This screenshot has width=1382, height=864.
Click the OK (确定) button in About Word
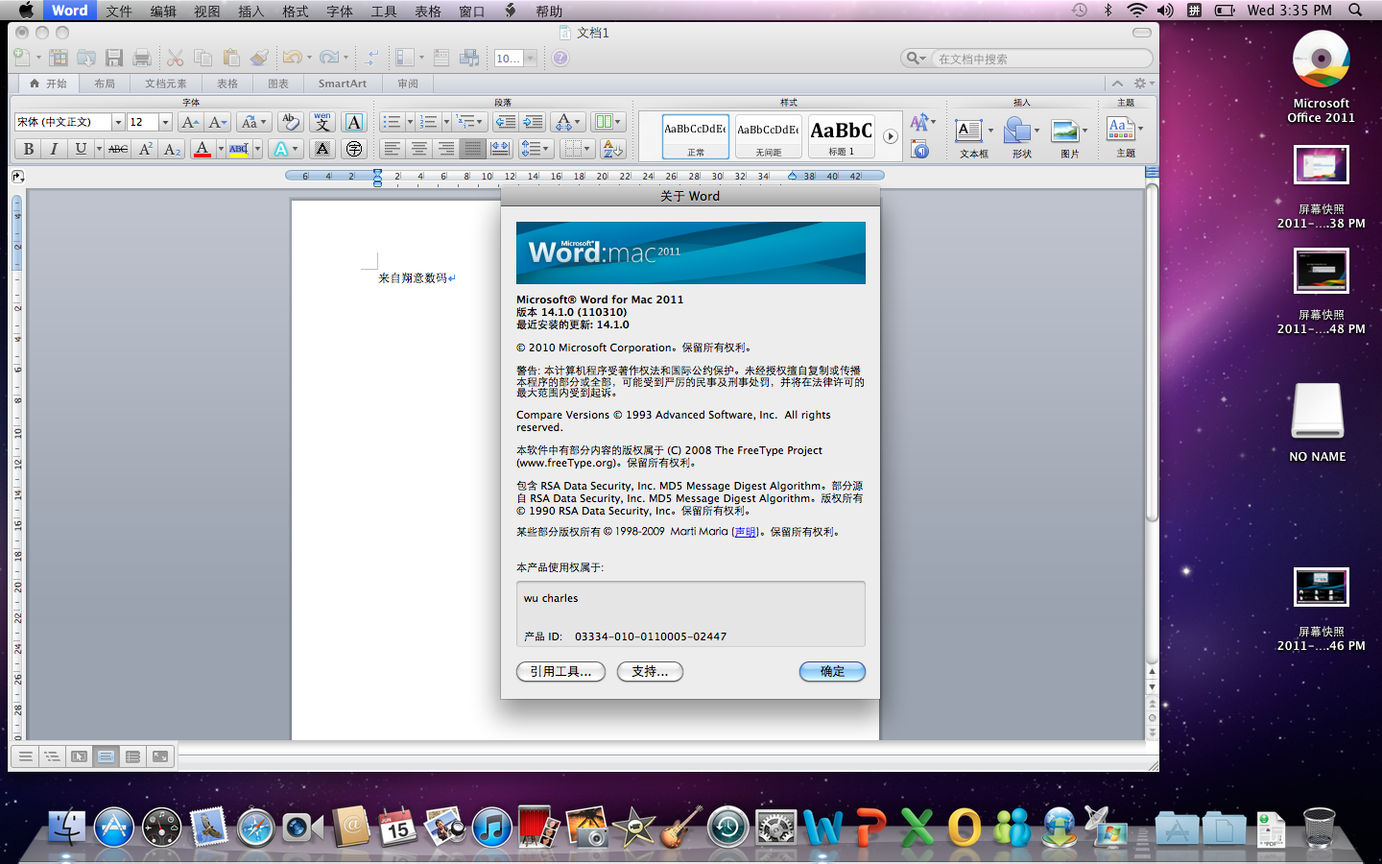tap(832, 672)
